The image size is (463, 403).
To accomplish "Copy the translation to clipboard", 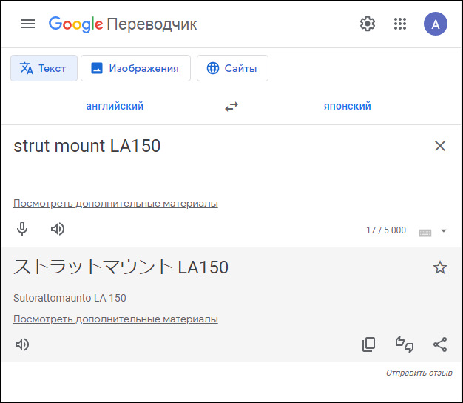I will [368, 344].
